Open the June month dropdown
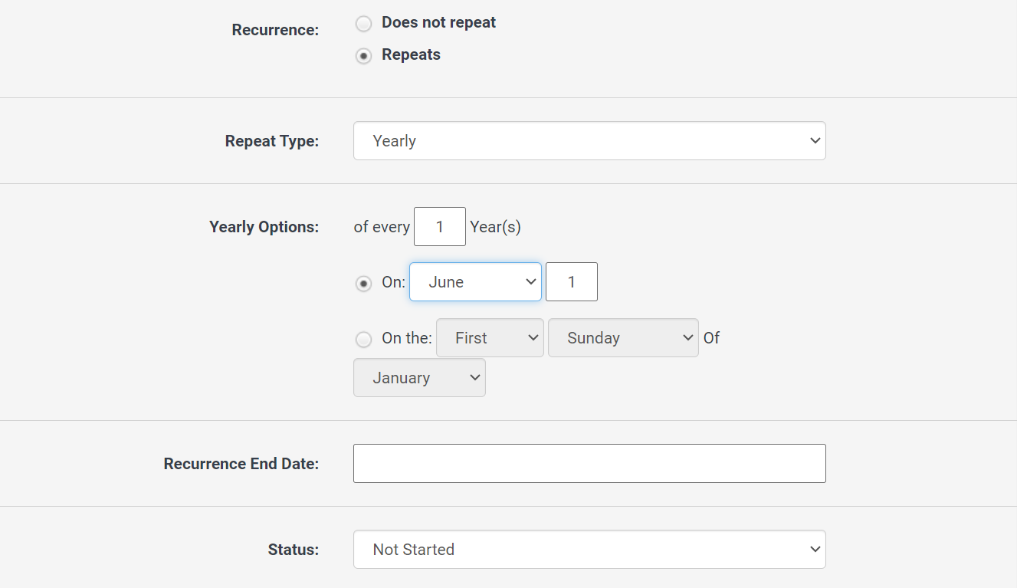Screen dimensions: 1017x588 tap(475, 282)
